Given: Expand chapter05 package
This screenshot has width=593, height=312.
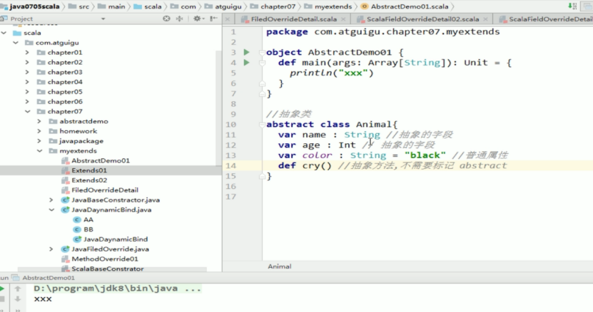Looking at the screenshot, I should [27, 92].
